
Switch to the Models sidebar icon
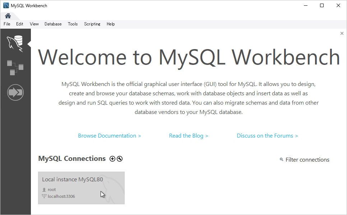click(x=15, y=68)
